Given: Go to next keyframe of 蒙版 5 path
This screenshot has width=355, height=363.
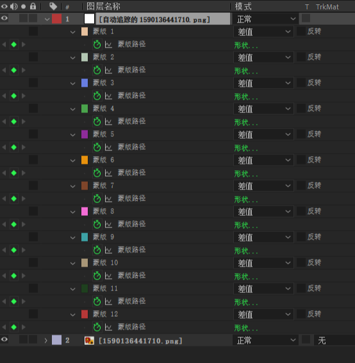Looking at the screenshot, I should 24,147.
